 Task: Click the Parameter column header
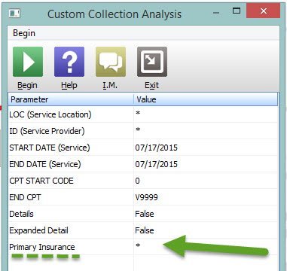71,99
